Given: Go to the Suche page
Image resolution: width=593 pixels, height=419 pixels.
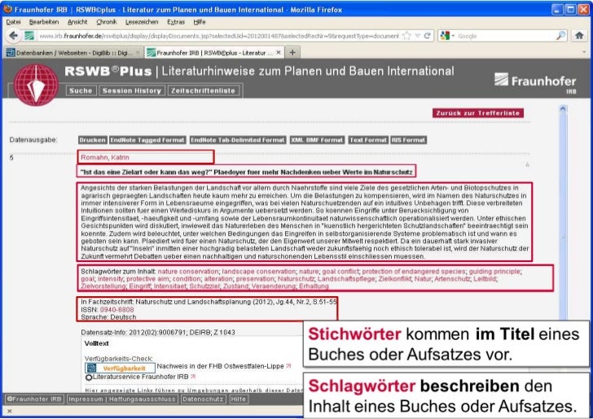Looking at the screenshot, I should click(x=81, y=90).
